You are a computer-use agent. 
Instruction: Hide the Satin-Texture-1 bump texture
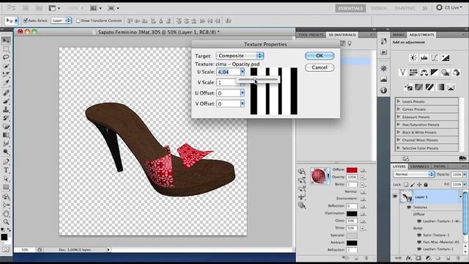point(419,235)
